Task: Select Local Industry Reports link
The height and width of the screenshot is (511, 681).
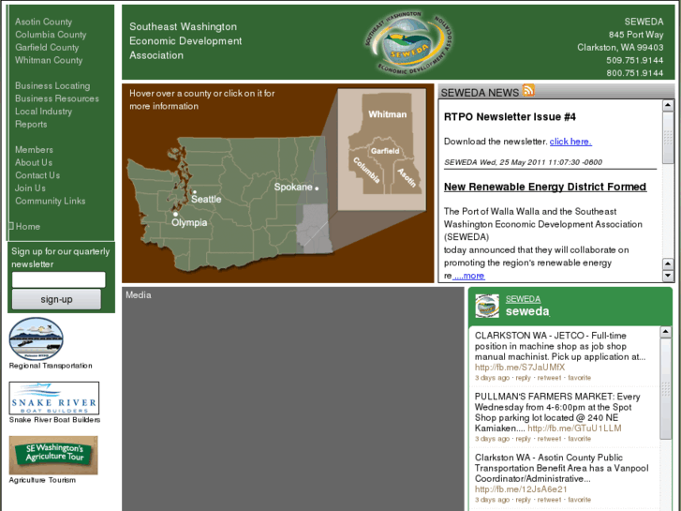Action: coord(43,117)
